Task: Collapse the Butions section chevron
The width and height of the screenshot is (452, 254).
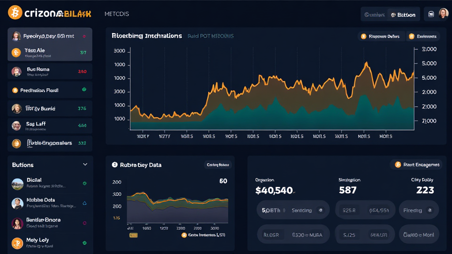Action: tap(85, 164)
